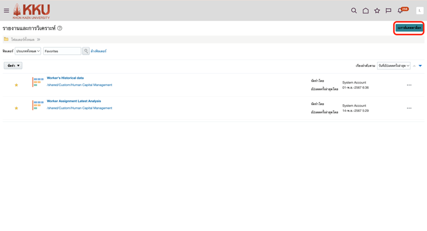Open more actions for Worker's Historical data
The image size is (427, 231).
point(409,85)
